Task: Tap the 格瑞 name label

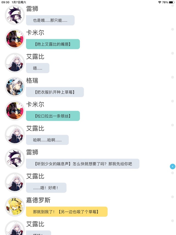Action: coord(32,81)
